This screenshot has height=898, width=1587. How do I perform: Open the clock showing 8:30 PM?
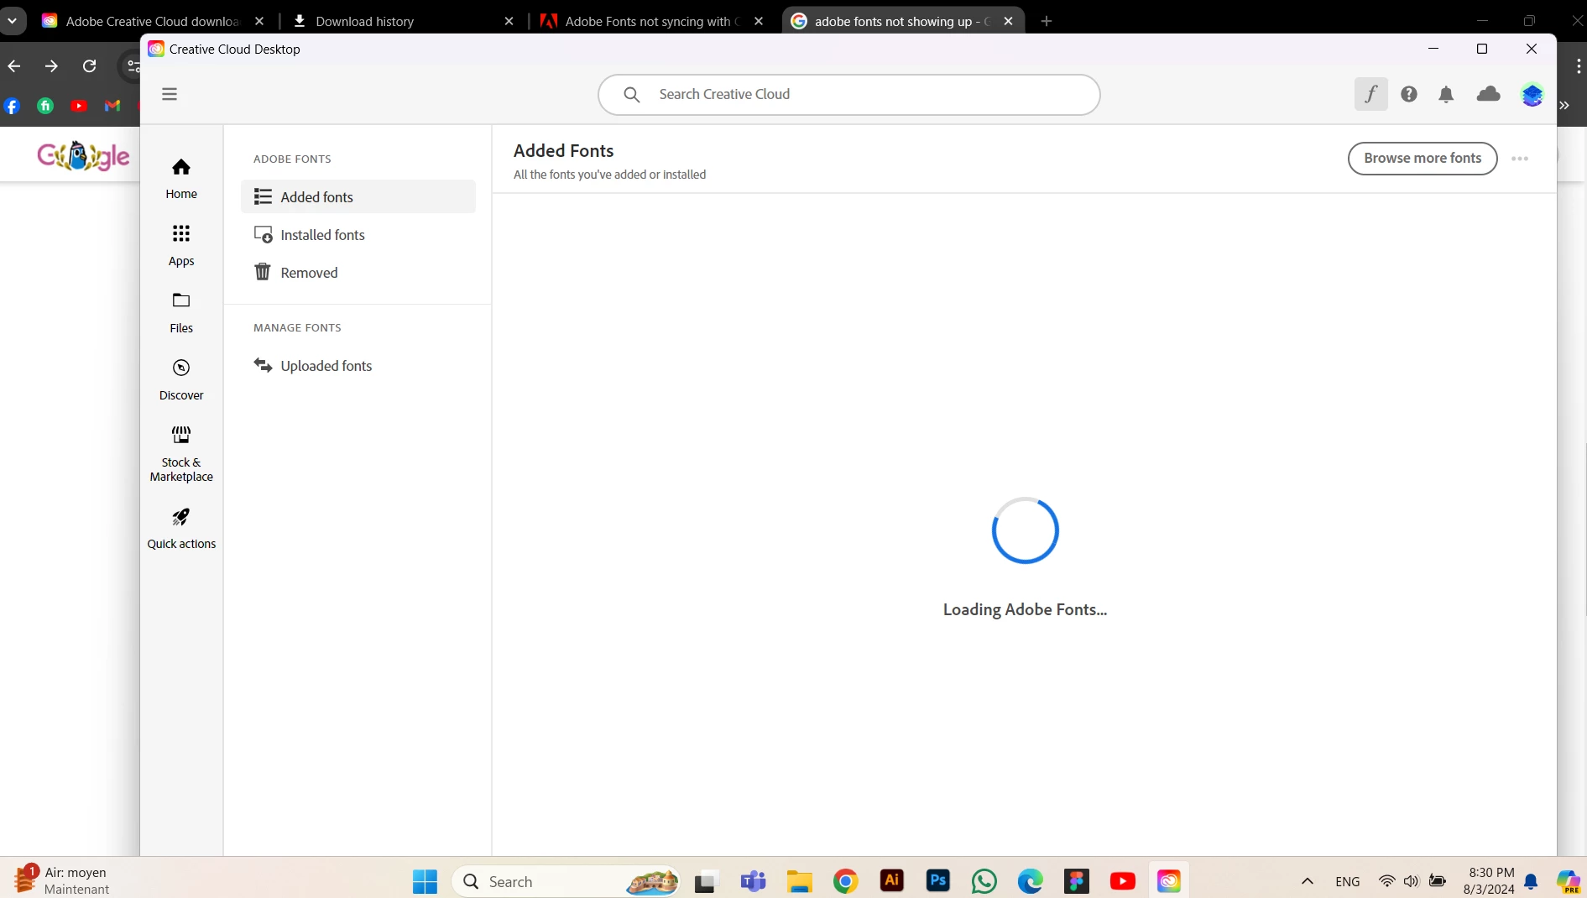1490,881
